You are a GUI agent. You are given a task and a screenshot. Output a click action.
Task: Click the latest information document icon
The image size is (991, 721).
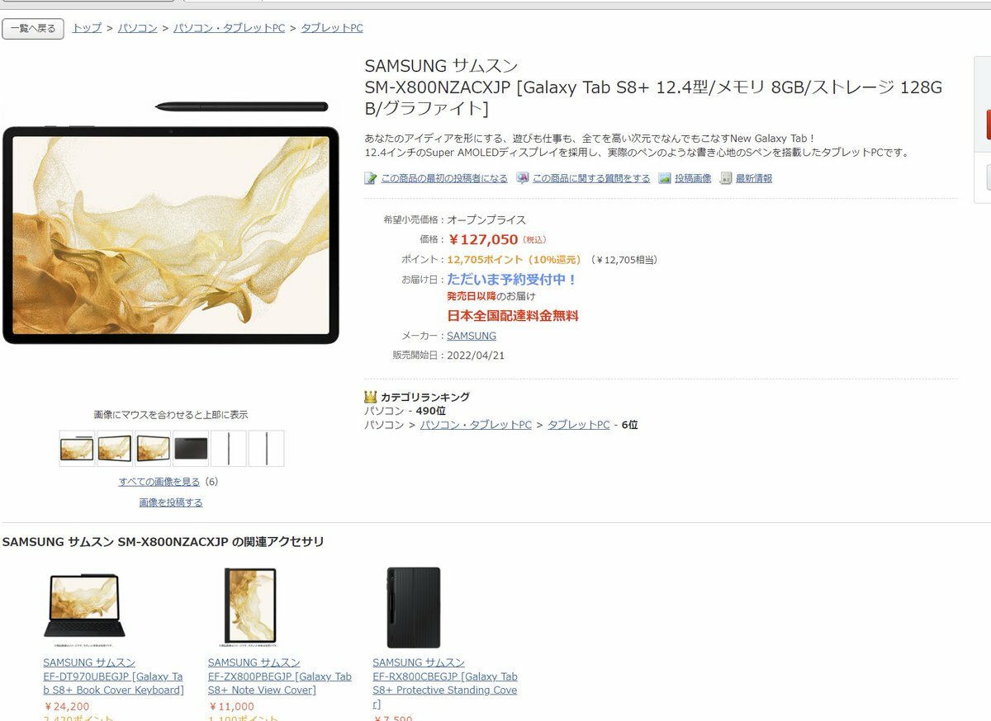click(726, 178)
